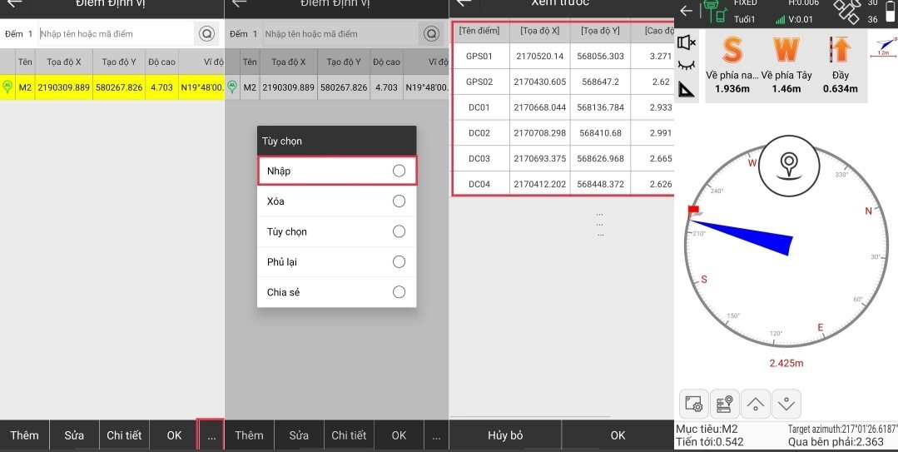The width and height of the screenshot is (898, 452).
Task: Go to previous point with up chevron
Action: [756, 405]
